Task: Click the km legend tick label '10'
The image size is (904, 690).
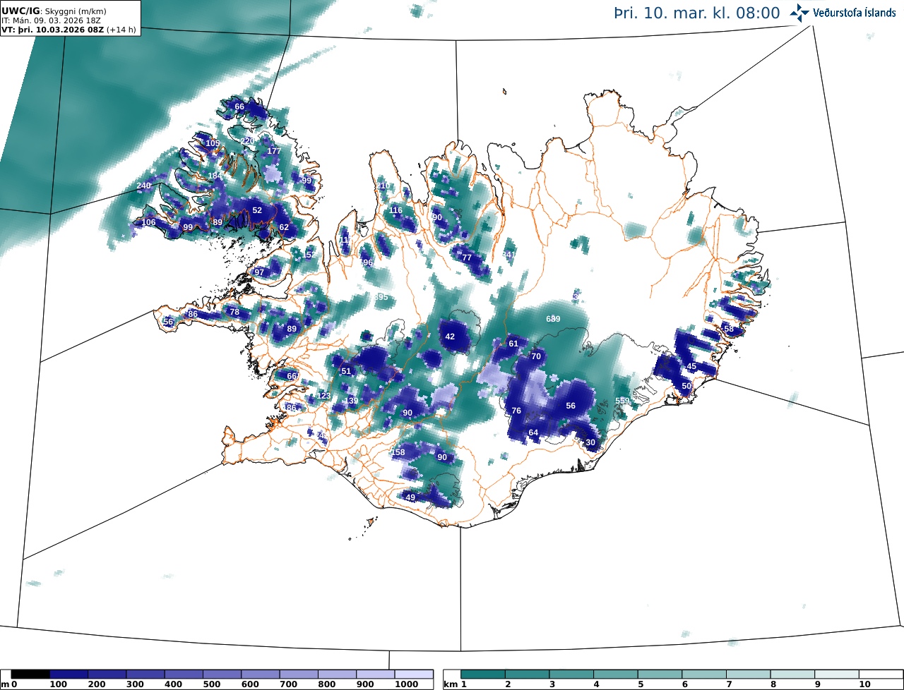Action: [864, 685]
